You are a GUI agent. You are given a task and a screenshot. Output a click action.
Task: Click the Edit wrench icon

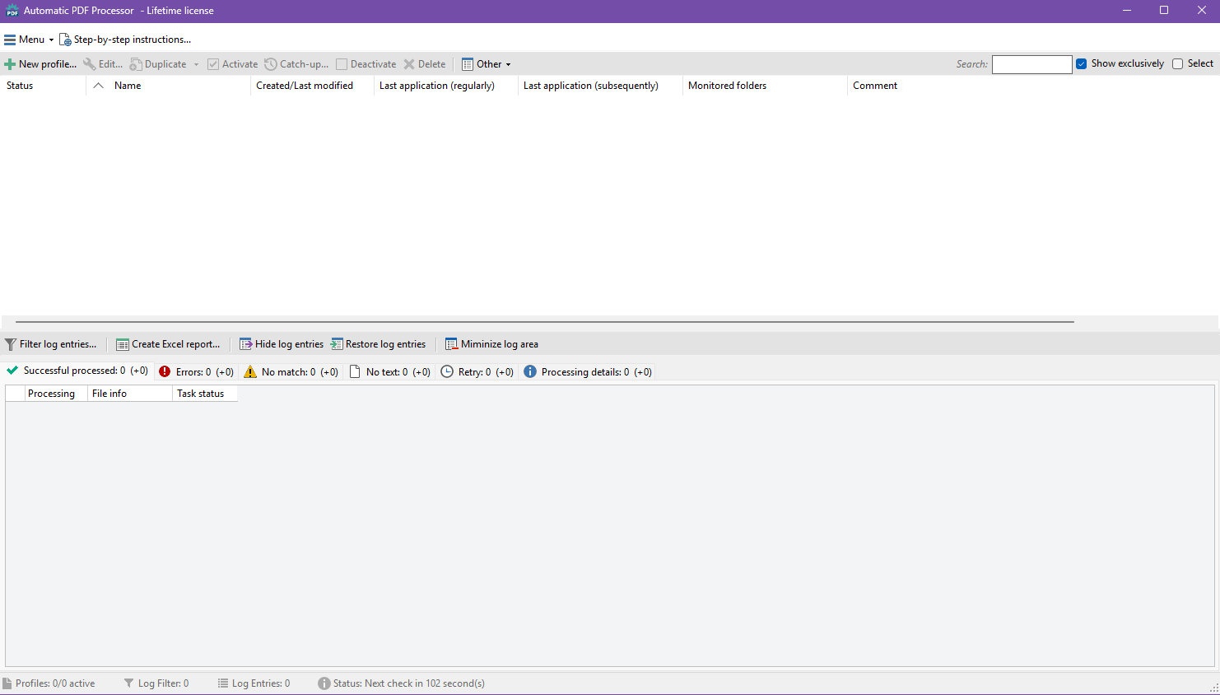coord(90,64)
